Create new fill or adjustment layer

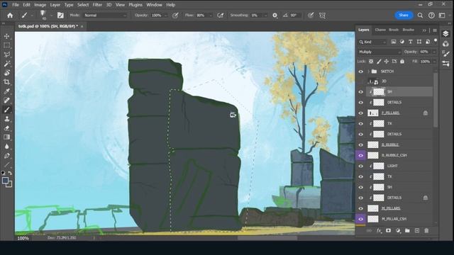398,230
